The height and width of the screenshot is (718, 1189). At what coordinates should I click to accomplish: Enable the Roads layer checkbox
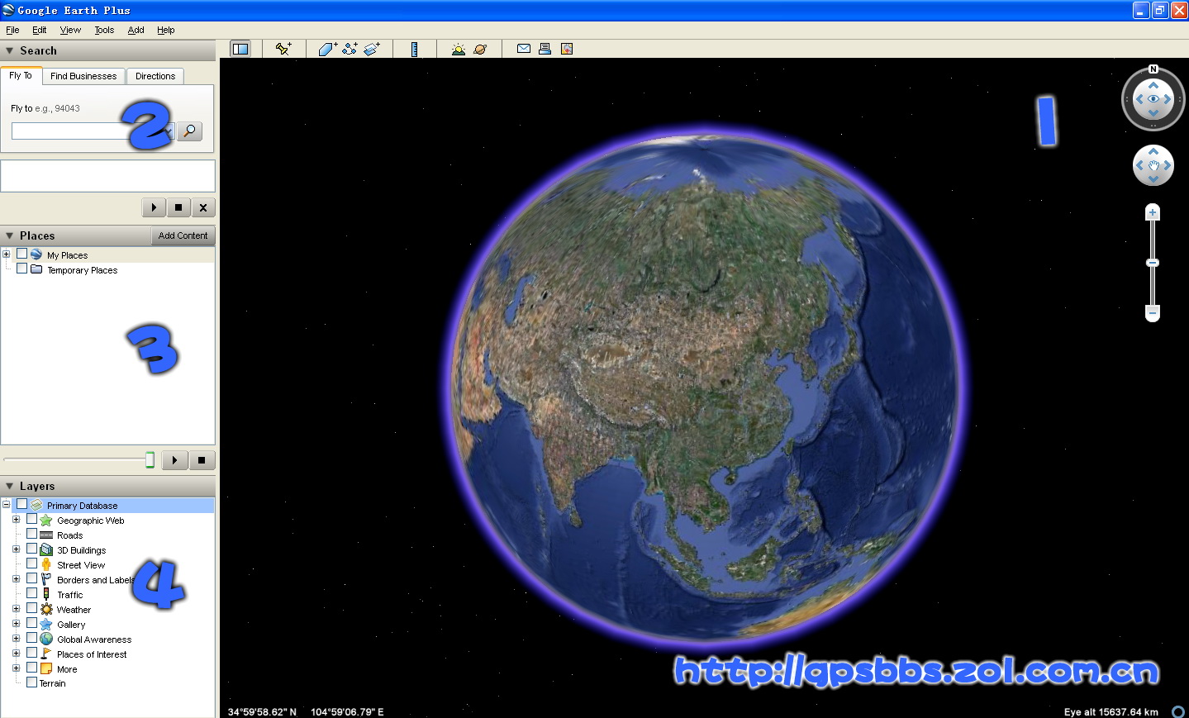point(32,535)
